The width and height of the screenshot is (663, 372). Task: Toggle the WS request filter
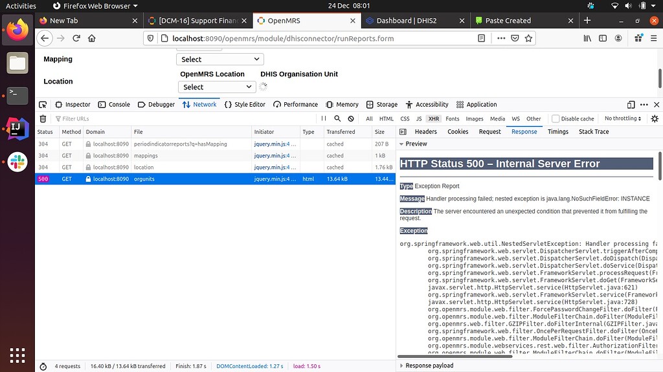pyautogui.click(x=515, y=119)
